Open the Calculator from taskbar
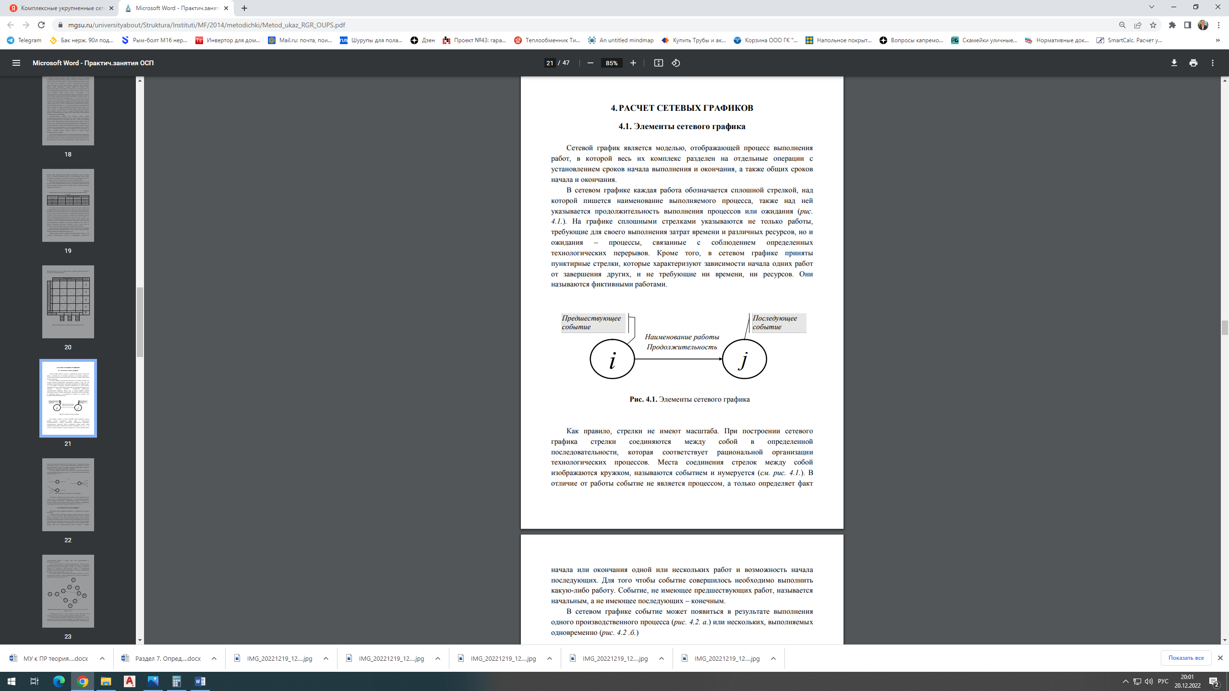This screenshot has width=1229, height=691. [177, 681]
